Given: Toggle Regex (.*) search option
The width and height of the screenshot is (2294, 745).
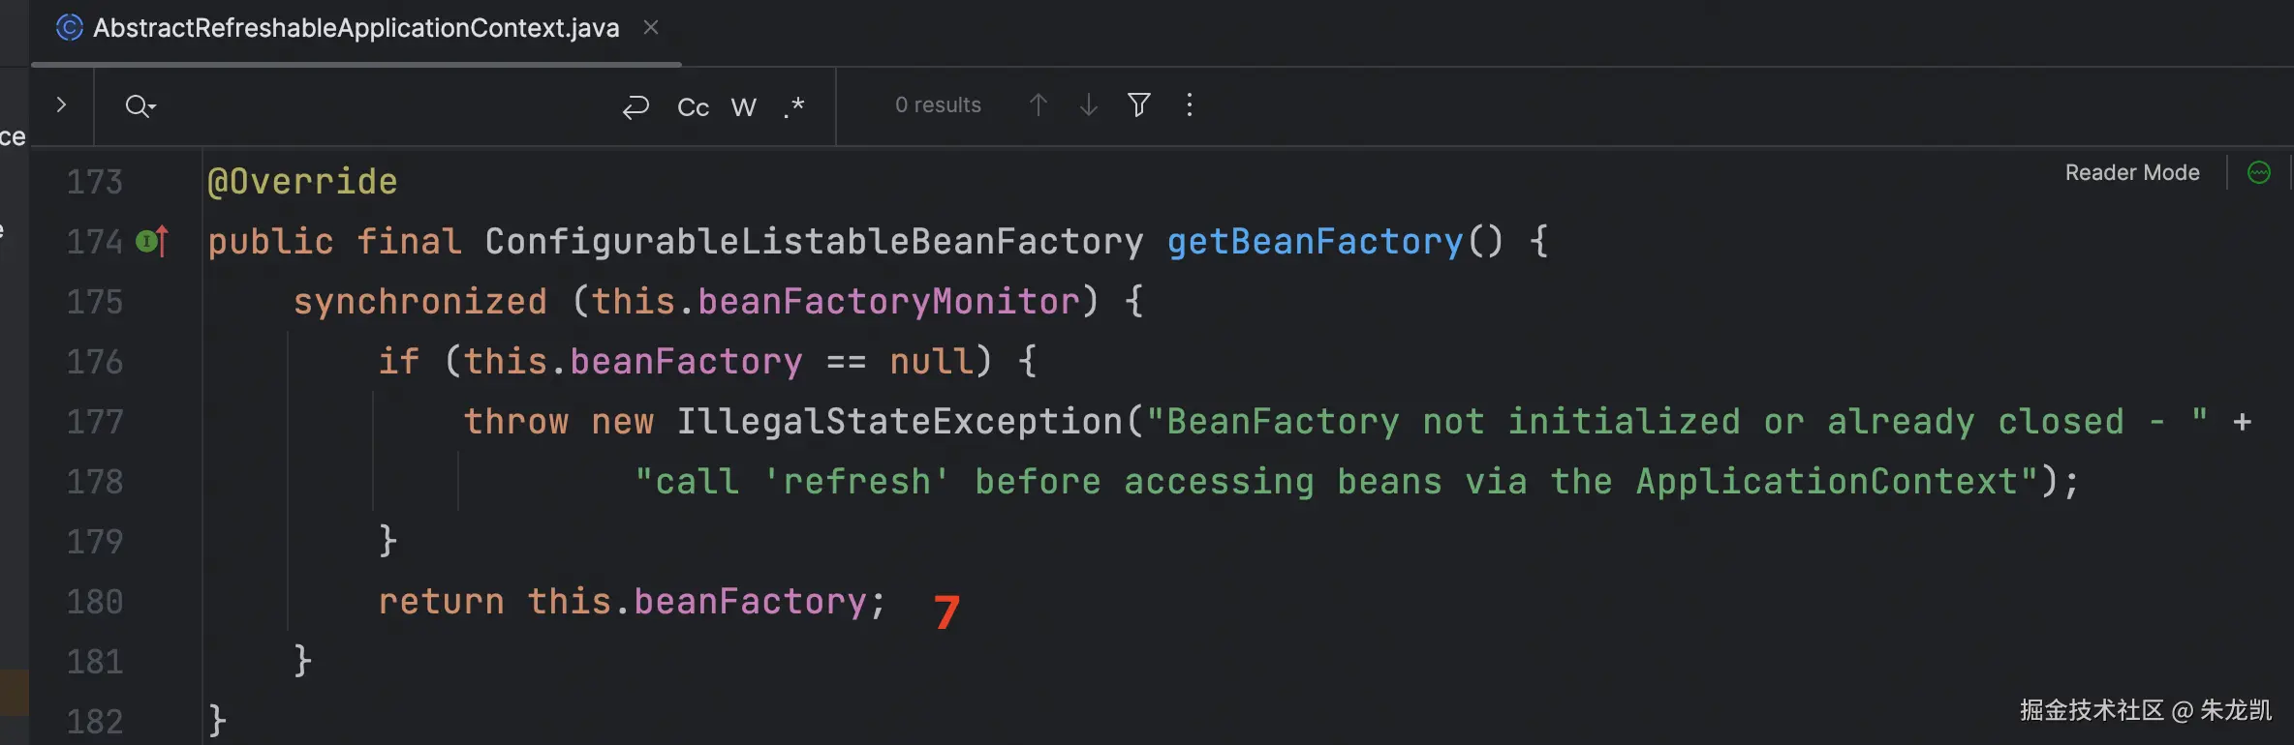Looking at the screenshot, I should click(x=794, y=106).
